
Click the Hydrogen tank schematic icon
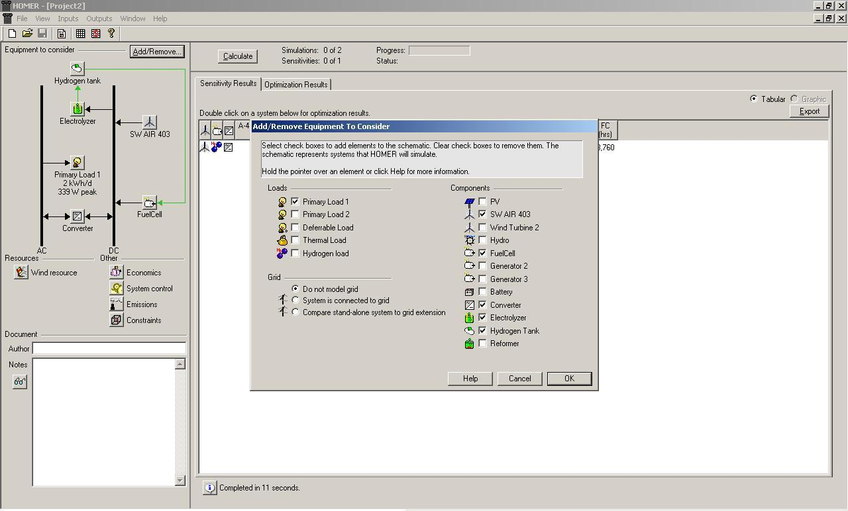(x=78, y=69)
